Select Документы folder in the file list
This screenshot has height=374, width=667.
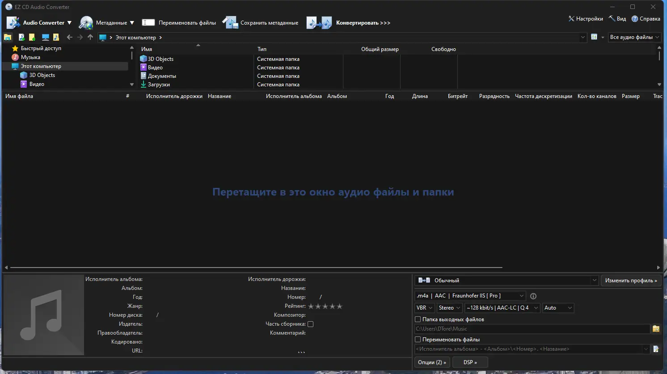162,76
